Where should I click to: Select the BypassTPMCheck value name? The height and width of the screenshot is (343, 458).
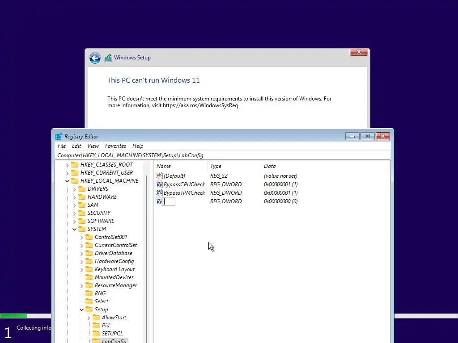click(184, 192)
